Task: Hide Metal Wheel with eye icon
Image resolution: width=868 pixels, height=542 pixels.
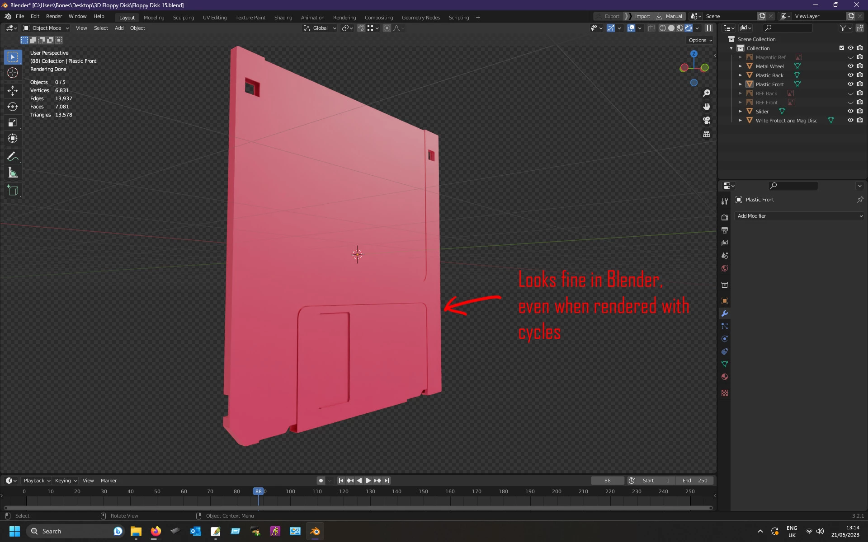Action: pyautogui.click(x=850, y=66)
